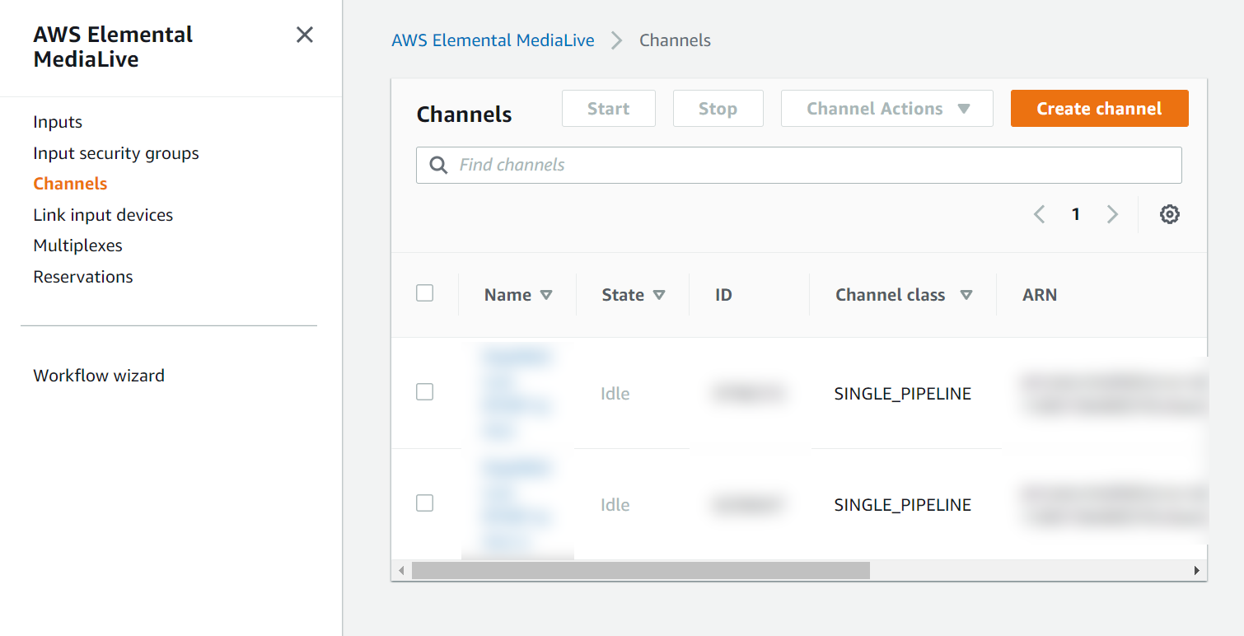
Task: Navigate to the Multiplexes section
Action: pos(77,245)
